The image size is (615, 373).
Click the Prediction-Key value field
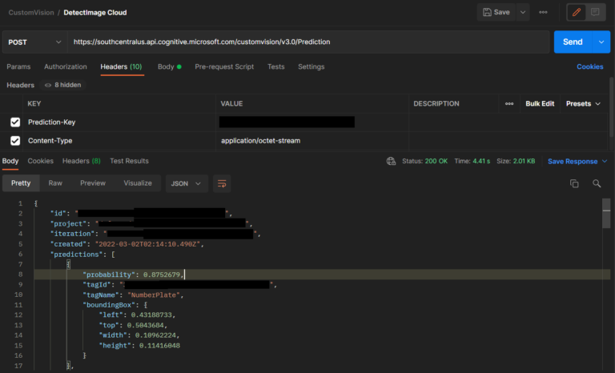[x=312, y=122]
